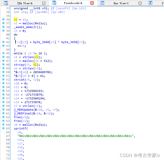Screen dimensions: 164x160
Task: Toggle breakpoint dot on line 37
Action: [3, 23]
